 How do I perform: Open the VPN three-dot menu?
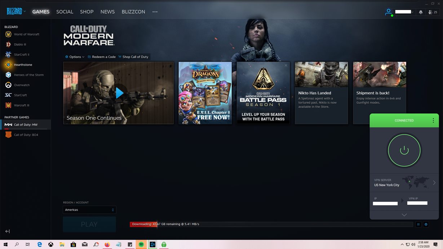433,120
